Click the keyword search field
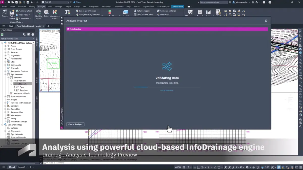 point(213,2)
